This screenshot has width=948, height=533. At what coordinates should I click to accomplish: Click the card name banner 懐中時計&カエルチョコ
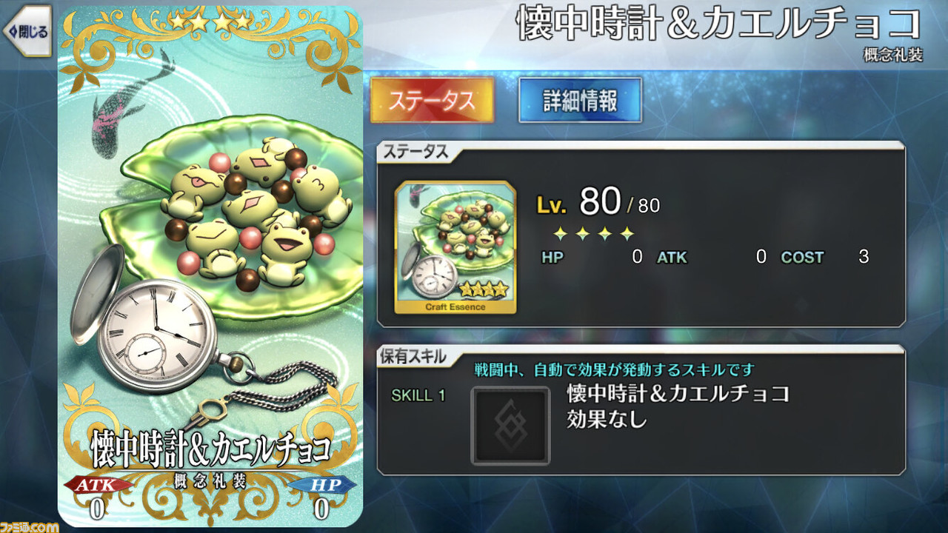point(210,449)
